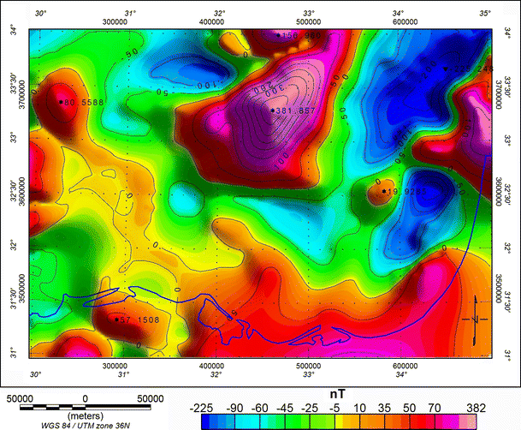Select the -90 value on the color legend

click(x=234, y=408)
